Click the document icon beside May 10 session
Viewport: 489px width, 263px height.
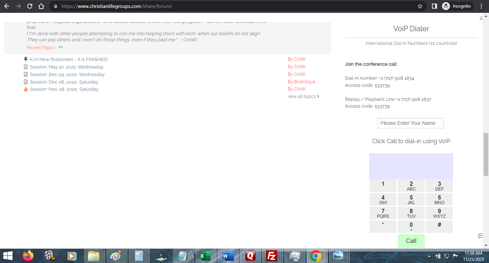click(x=25, y=67)
